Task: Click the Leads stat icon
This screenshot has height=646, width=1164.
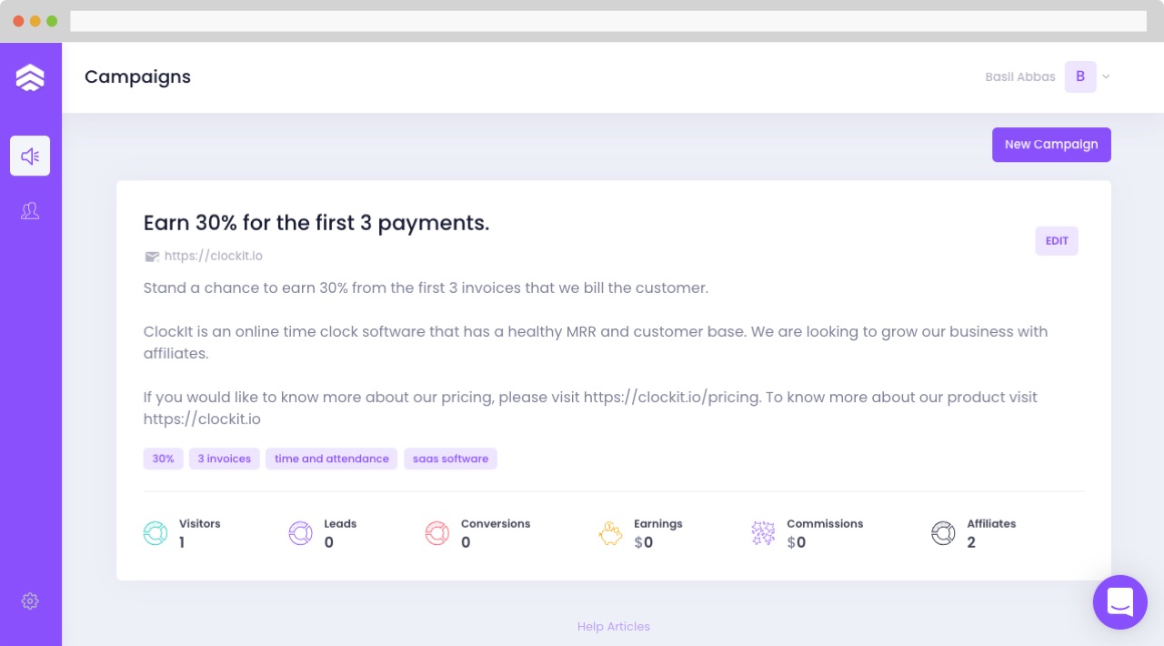Action: pos(300,533)
